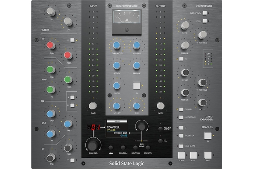Click the blue LMF frequency knob
The image size is (253, 169).
68,124
